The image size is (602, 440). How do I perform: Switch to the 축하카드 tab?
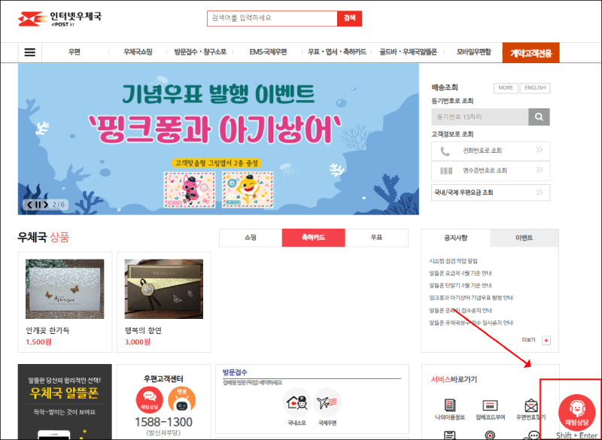point(315,237)
